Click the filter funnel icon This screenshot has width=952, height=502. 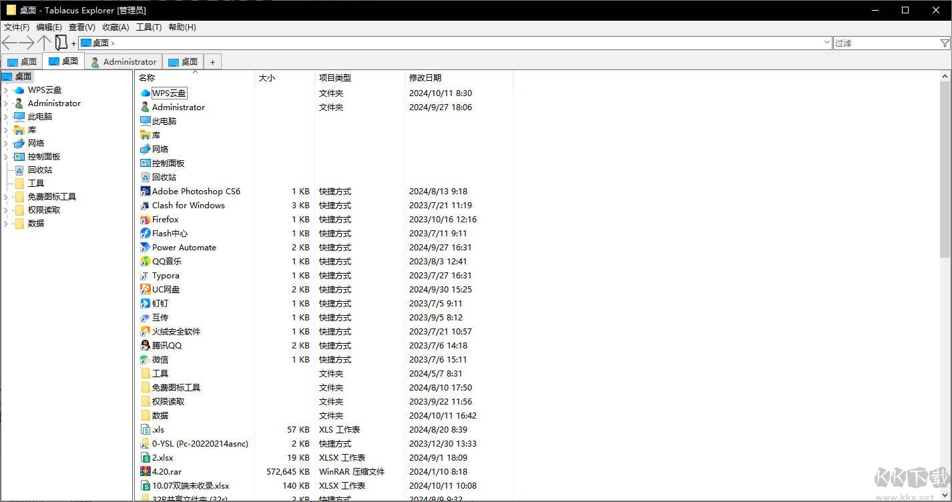(x=945, y=43)
